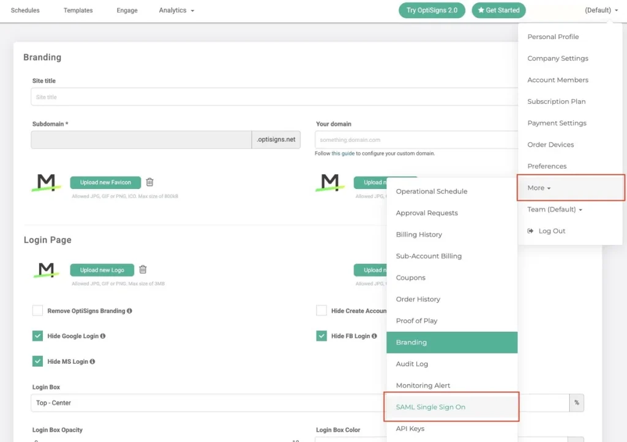This screenshot has height=442, width=627.
Task: Uncheck the Hide MS Login checkbox
Action: pos(38,361)
